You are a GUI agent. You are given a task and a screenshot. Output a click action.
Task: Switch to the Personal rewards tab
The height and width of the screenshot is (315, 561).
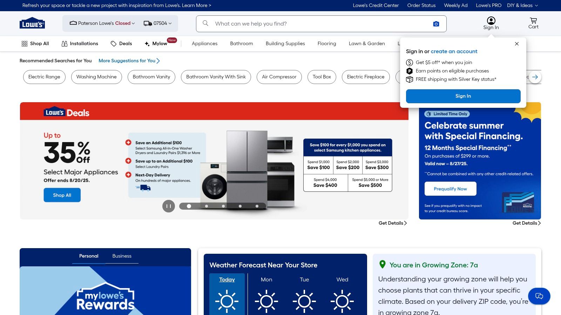tap(89, 256)
